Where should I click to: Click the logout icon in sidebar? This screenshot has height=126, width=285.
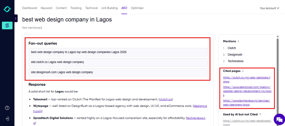click(7, 119)
